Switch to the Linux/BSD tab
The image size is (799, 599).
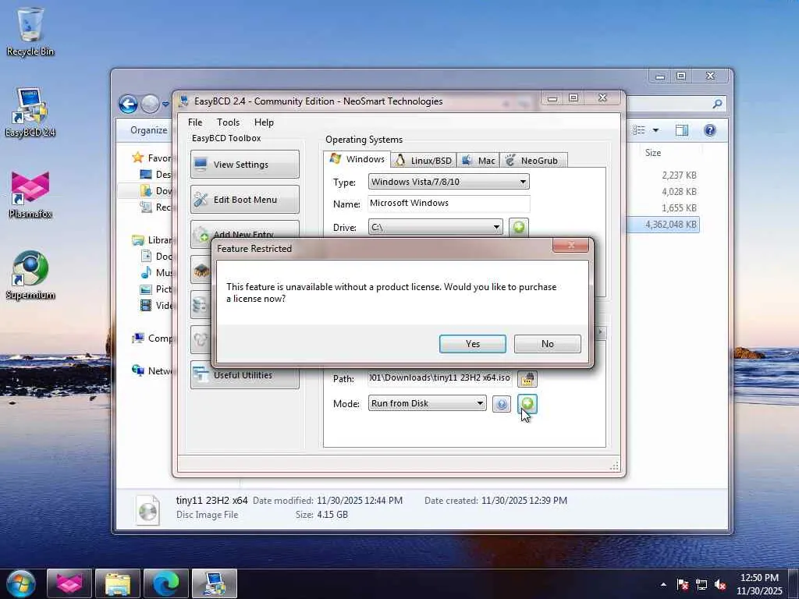tap(424, 161)
